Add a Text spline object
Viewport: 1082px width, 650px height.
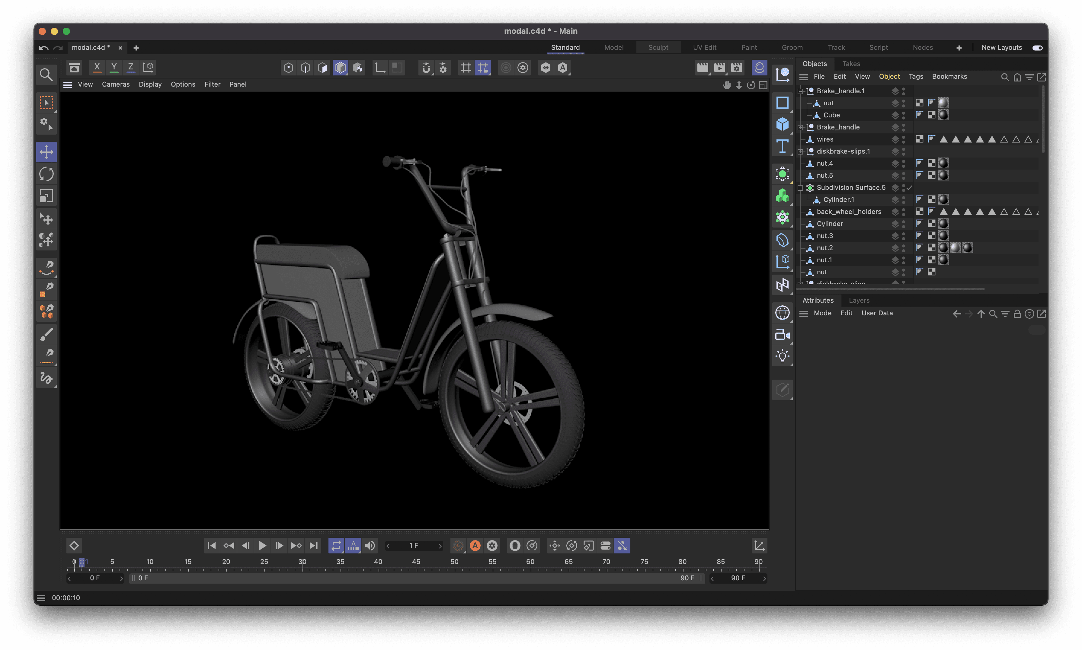click(x=783, y=146)
